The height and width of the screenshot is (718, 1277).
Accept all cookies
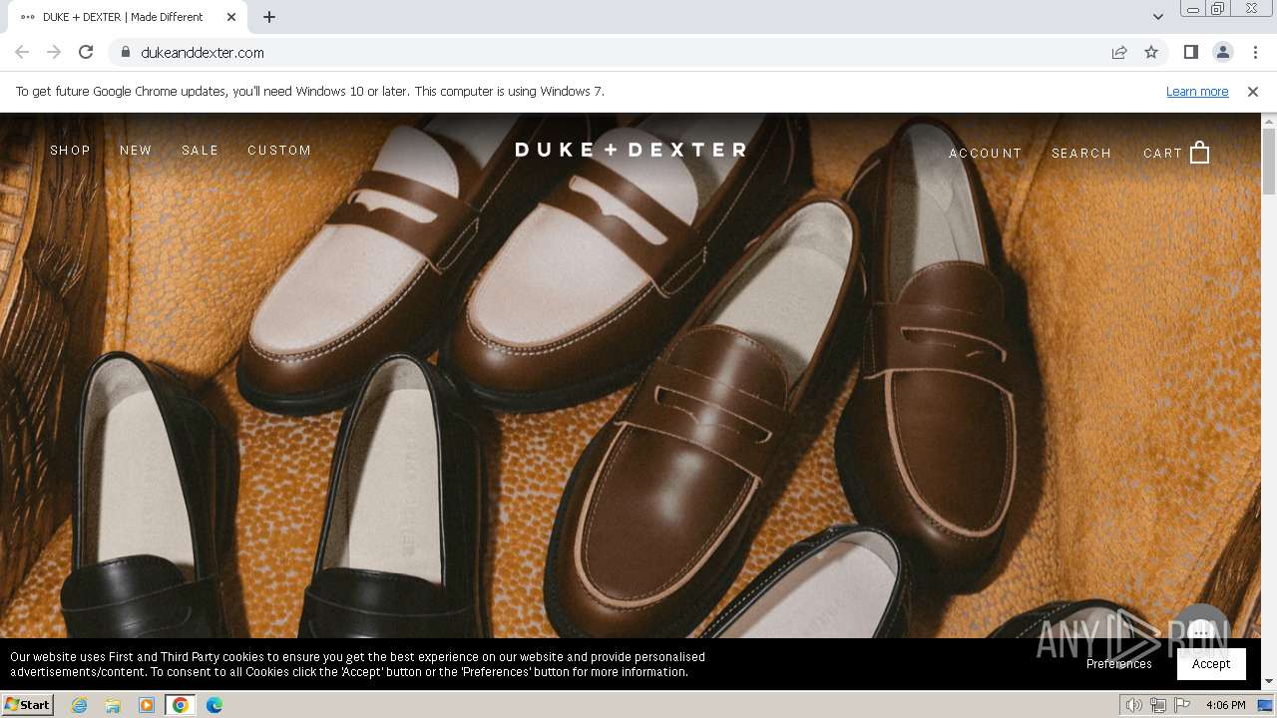[1211, 664]
